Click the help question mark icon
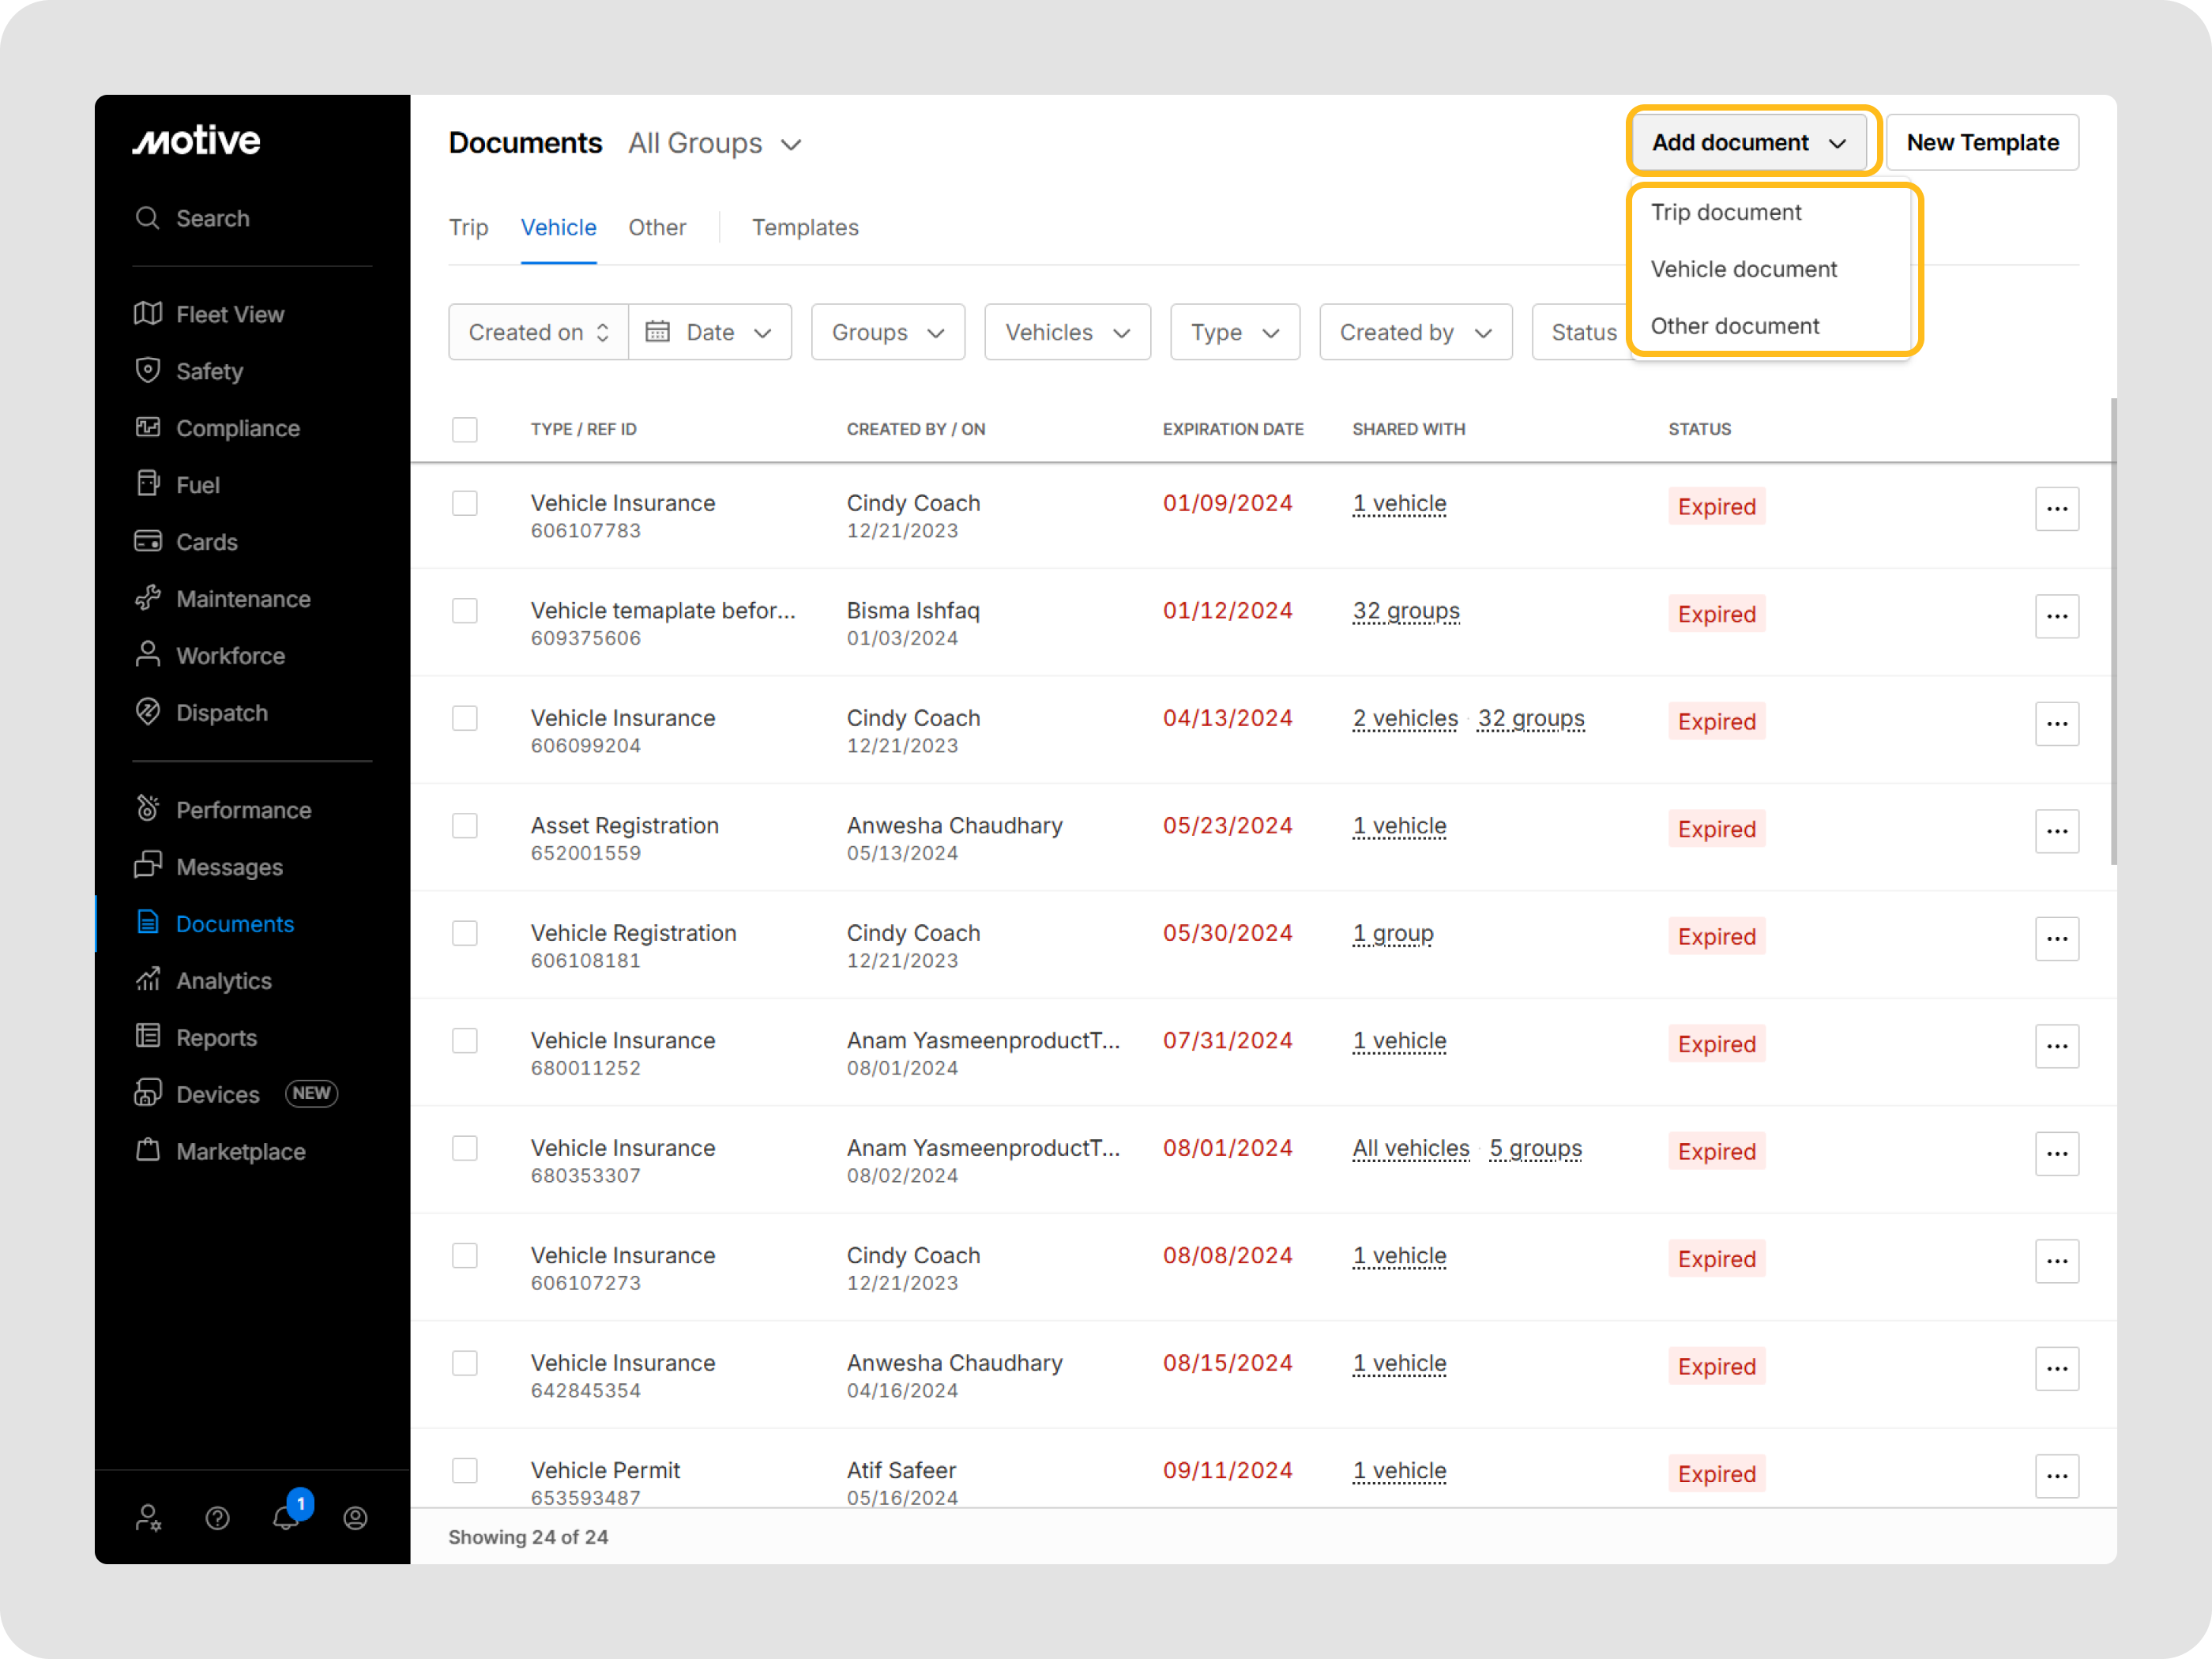Image resolution: width=2212 pixels, height=1659 pixels. [217, 1518]
